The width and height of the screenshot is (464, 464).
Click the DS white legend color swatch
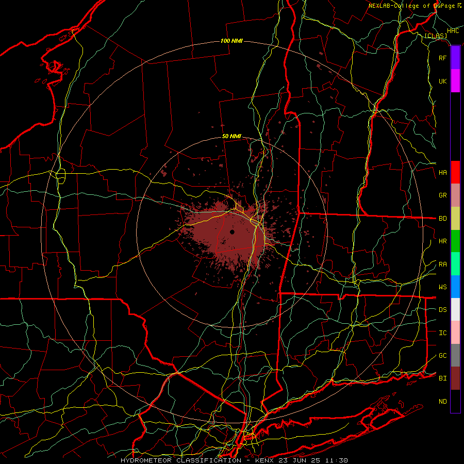(455, 309)
